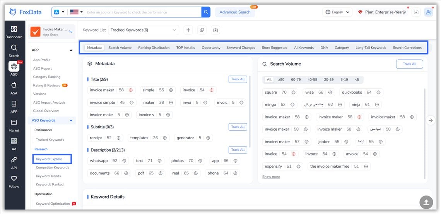Image resolution: width=441 pixels, height=214 pixels.
Task: Filter search volume by <5
Action: pos(357,80)
